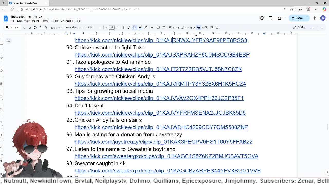Screen dimensions: 329x185
Task: Show the document outline tabs panel
Action: click(x=9, y=41)
